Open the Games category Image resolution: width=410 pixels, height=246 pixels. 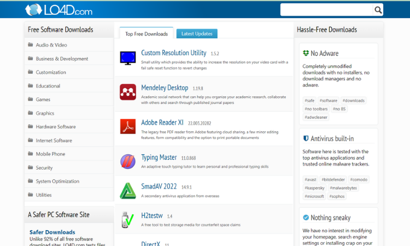pyautogui.click(x=43, y=99)
